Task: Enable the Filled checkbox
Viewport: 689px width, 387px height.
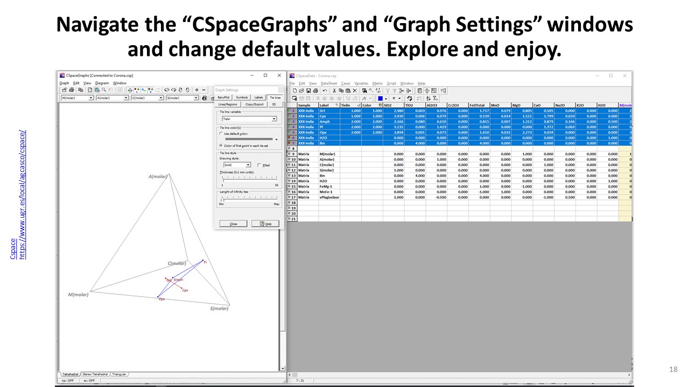Action: pos(259,165)
